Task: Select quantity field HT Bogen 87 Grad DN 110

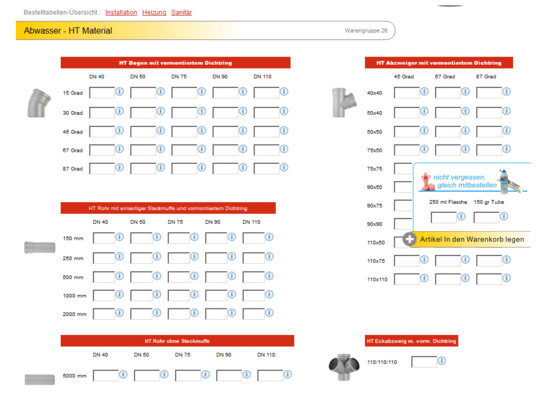Action: tap(267, 169)
